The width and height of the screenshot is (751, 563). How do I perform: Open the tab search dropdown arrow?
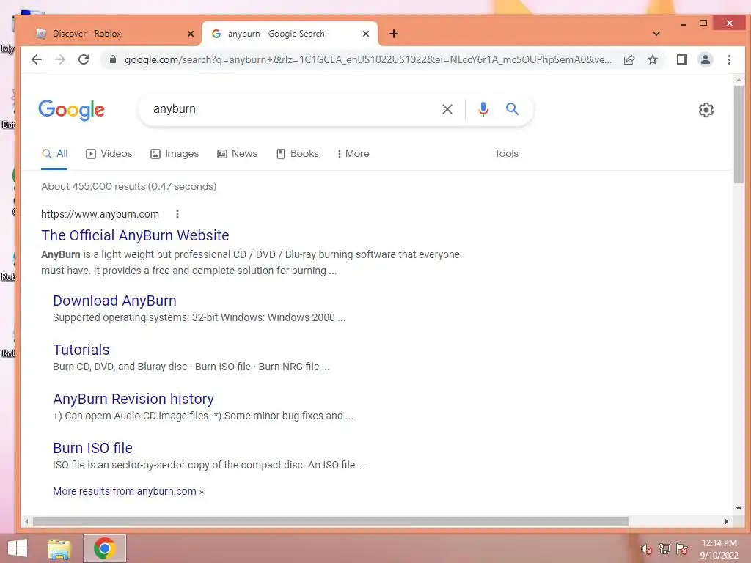point(656,34)
